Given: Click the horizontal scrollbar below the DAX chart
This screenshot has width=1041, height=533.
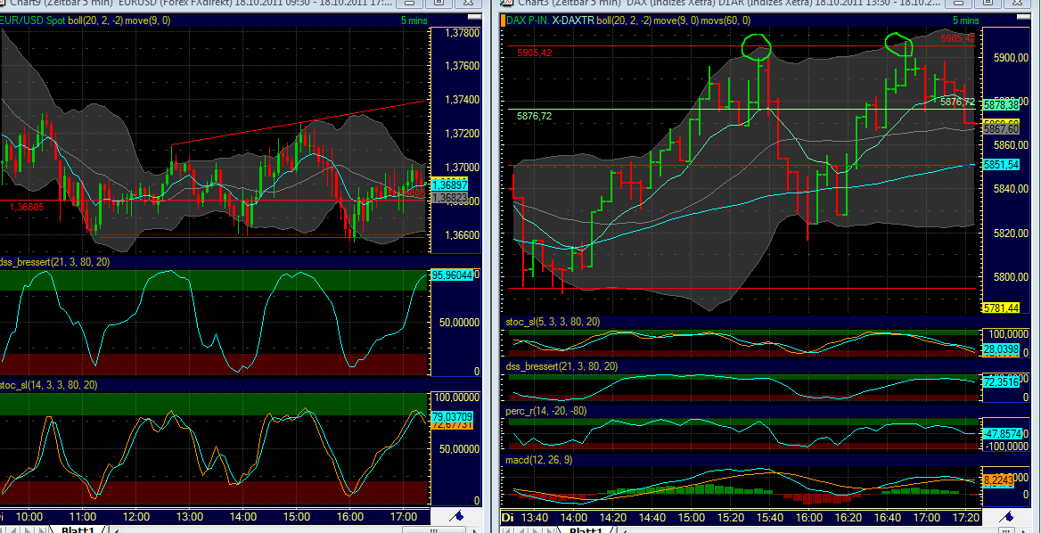Looking at the screenshot, I should coord(802,531).
